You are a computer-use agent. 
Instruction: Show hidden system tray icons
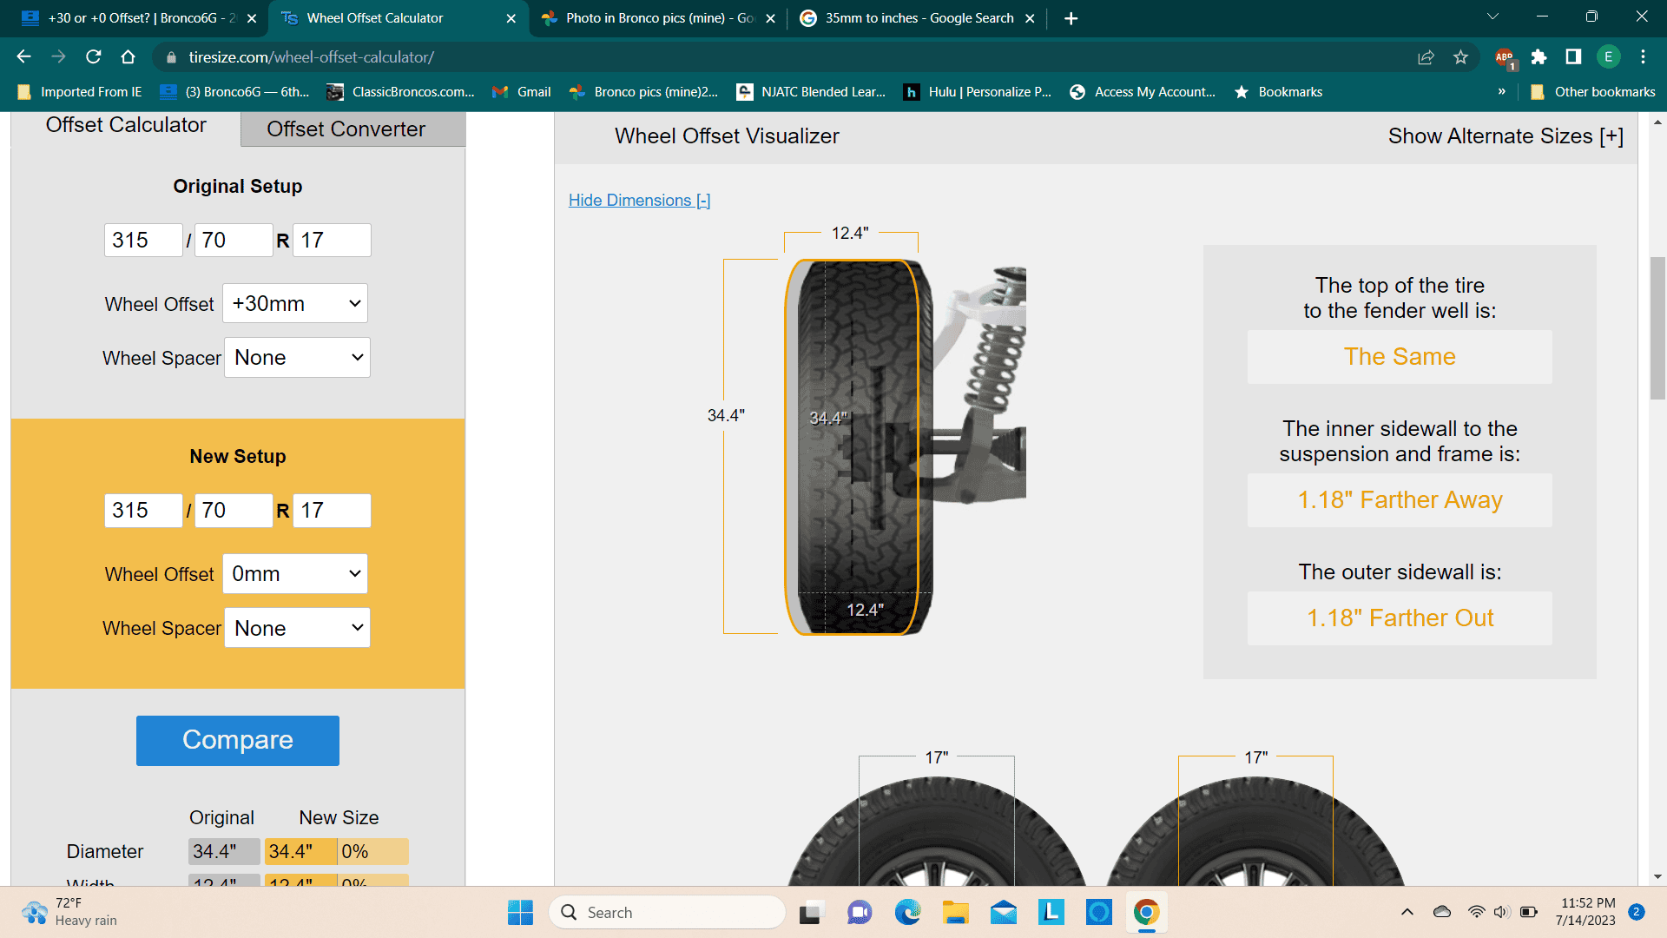click(1407, 912)
